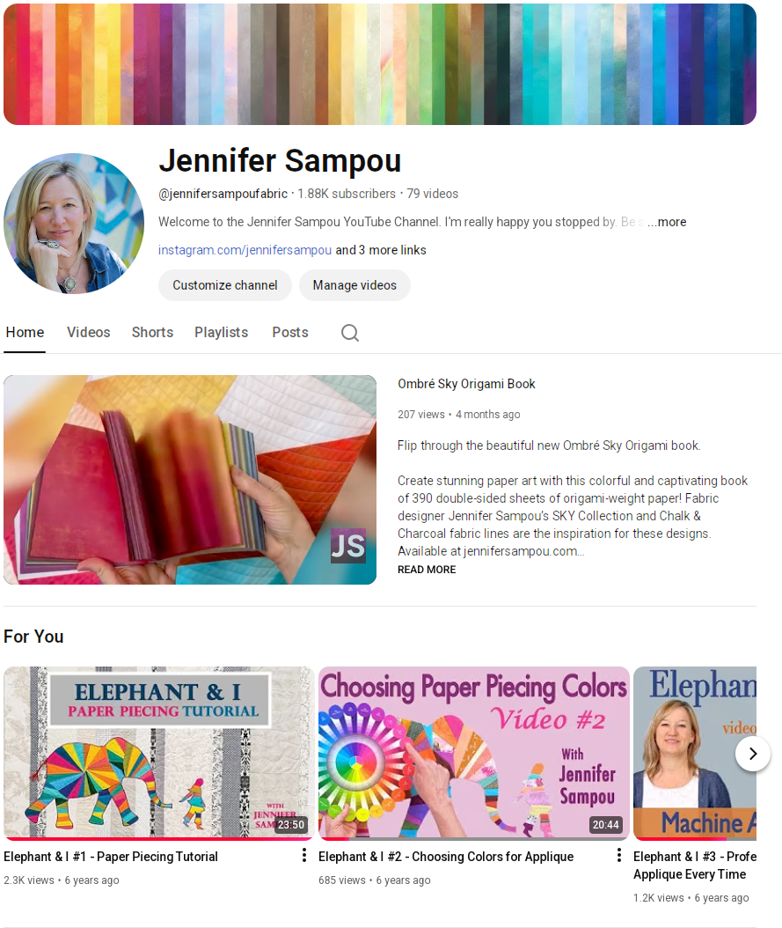Click the JS logo on featured video
Screen dimensions: 782x928
point(348,545)
